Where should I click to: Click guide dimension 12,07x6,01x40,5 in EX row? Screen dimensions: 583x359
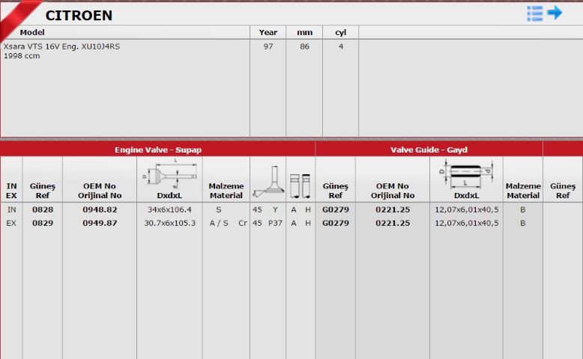coord(467,223)
